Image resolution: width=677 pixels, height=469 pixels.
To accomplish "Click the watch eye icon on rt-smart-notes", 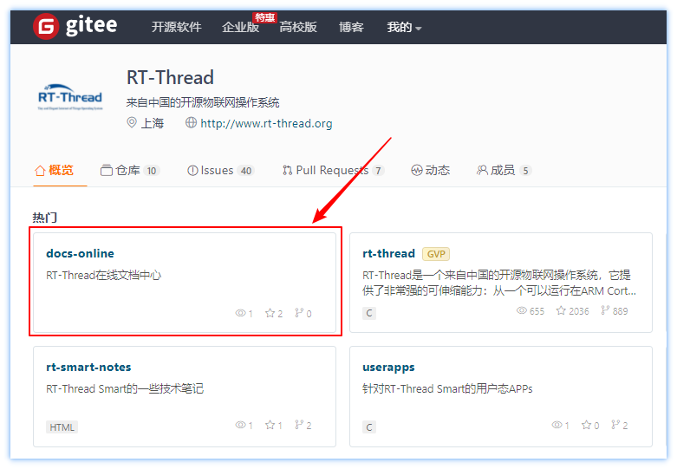I will 240,425.
